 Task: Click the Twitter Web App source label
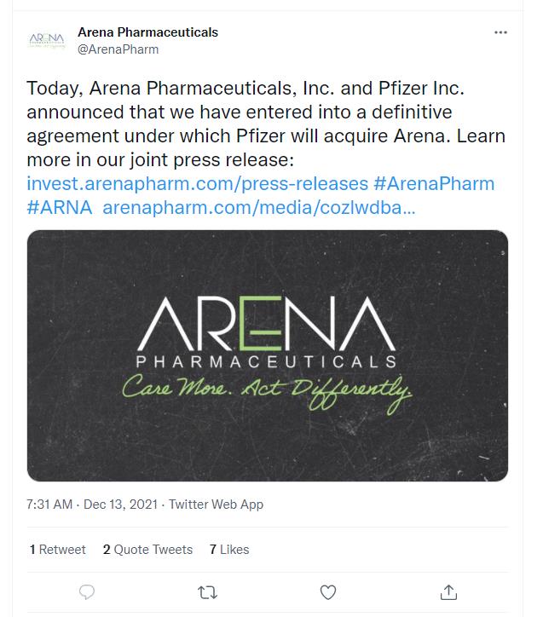coord(216,505)
